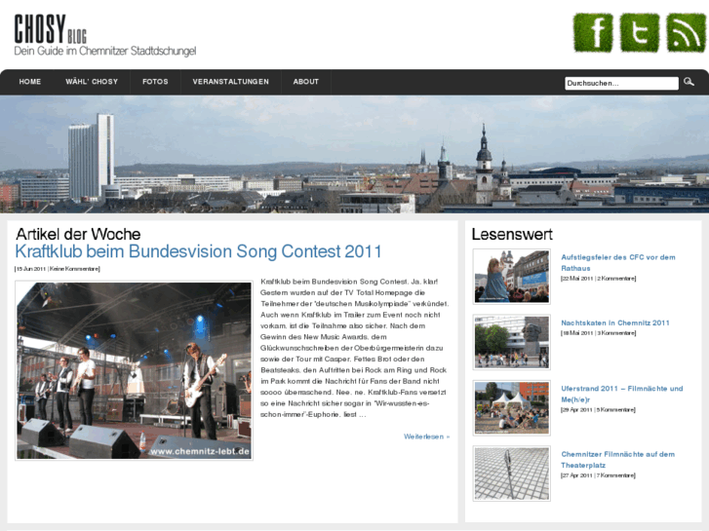The width and height of the screenshot is (709, 531).
Task: Open the ABOUT menu item
Action: (x=305, y=82)
